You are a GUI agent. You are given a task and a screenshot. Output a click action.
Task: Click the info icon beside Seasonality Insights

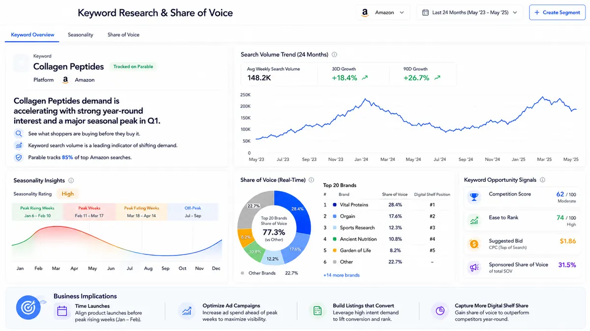click(71, 180)
